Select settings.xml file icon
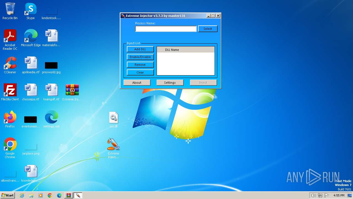Image resolution: width=353 pixels, height=199 pixels. [x=51, y=120]
